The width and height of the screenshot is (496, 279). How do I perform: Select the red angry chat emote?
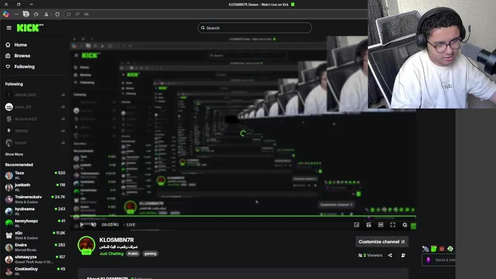point(442,249)
